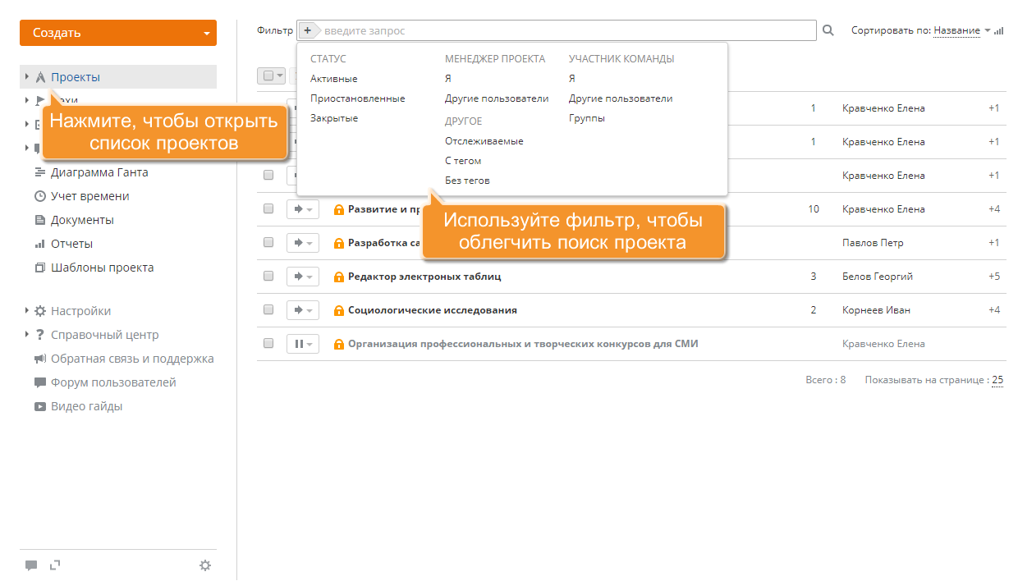Click the lock icon of Редактор электроных таблиц
This screenshot has height=581, width=1018.
pos(339,277)
